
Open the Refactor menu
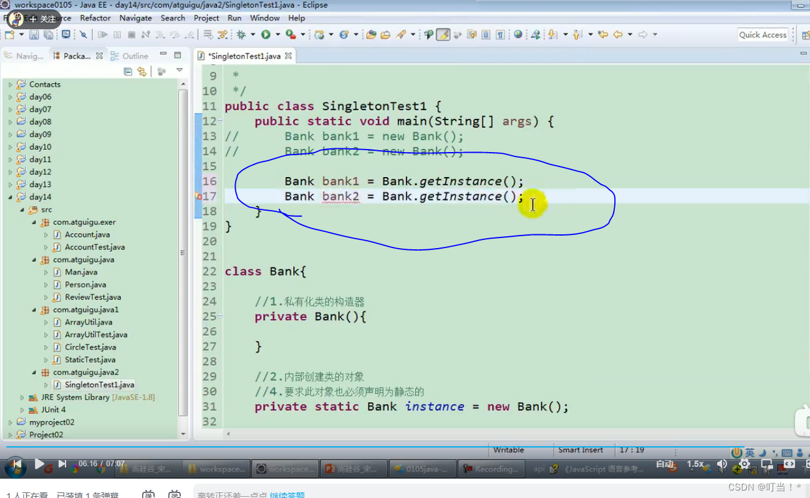tap(95, 18)
